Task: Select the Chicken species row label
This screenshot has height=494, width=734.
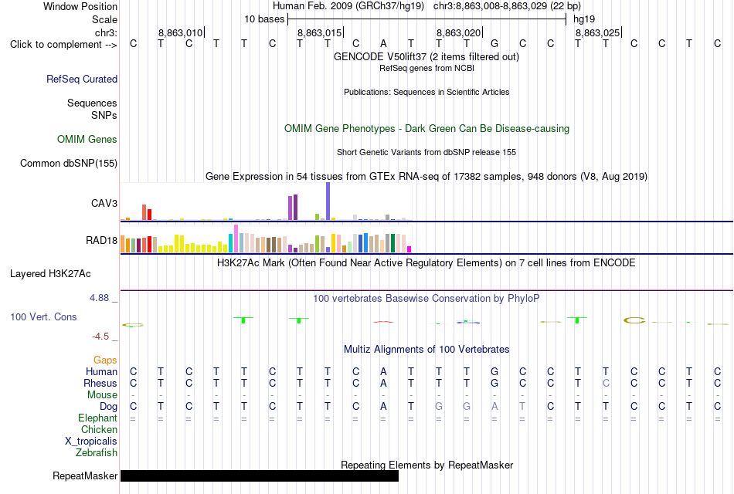Action: coord(99,429)
